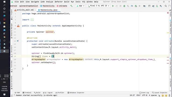This screenshot has height=97, width=172.
Task: Open the SDK Manager icon
Action: (161, 6)
